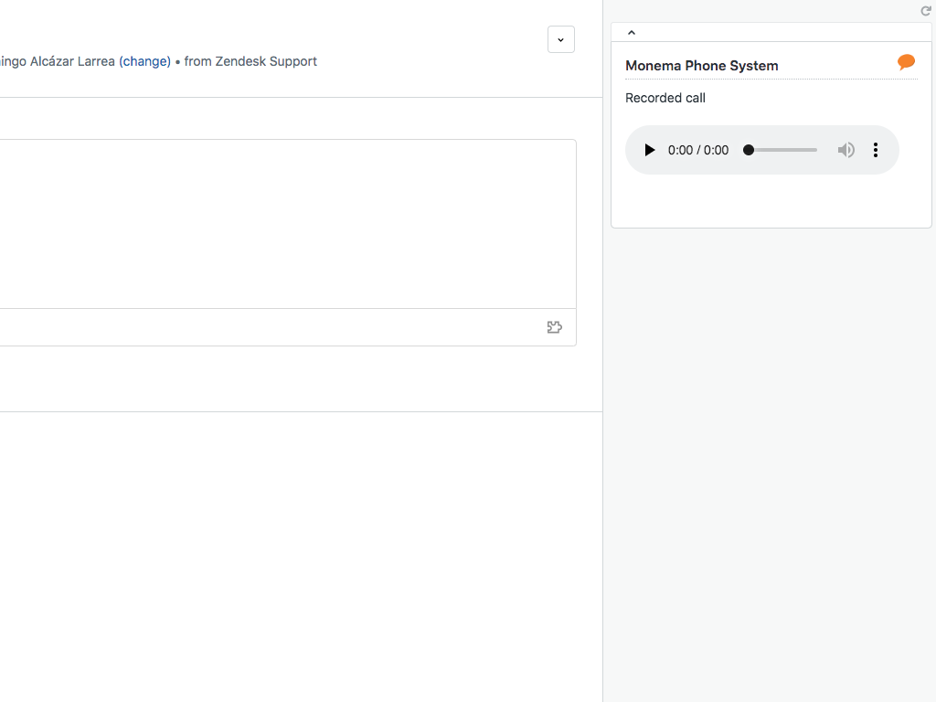936x702 pixels.
Task: Click the 'from Zendesk Support' text
Action: pos(250,61)
